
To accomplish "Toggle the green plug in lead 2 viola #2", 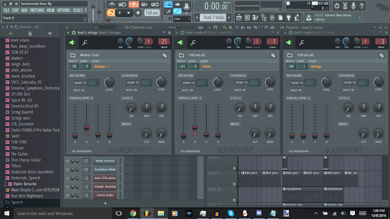I will [180, 42].
